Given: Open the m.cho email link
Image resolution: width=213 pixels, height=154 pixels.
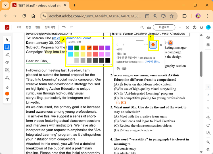Looking at the screenshot, I should (72, 38).
